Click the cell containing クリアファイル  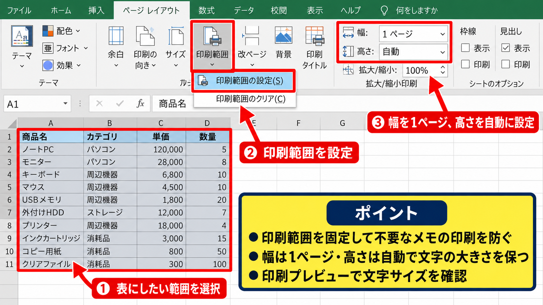pyautogui.click(x=51, y=264)
